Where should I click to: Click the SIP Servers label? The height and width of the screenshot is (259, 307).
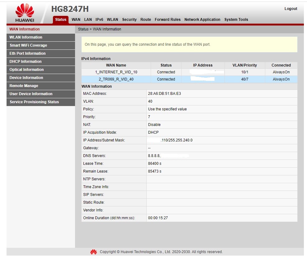point(93,195)
